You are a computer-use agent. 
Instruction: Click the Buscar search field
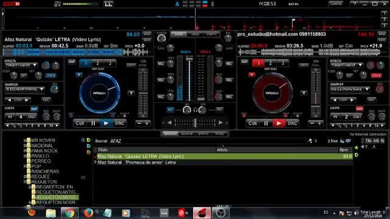pyautogui.click(x=208, y=141)
